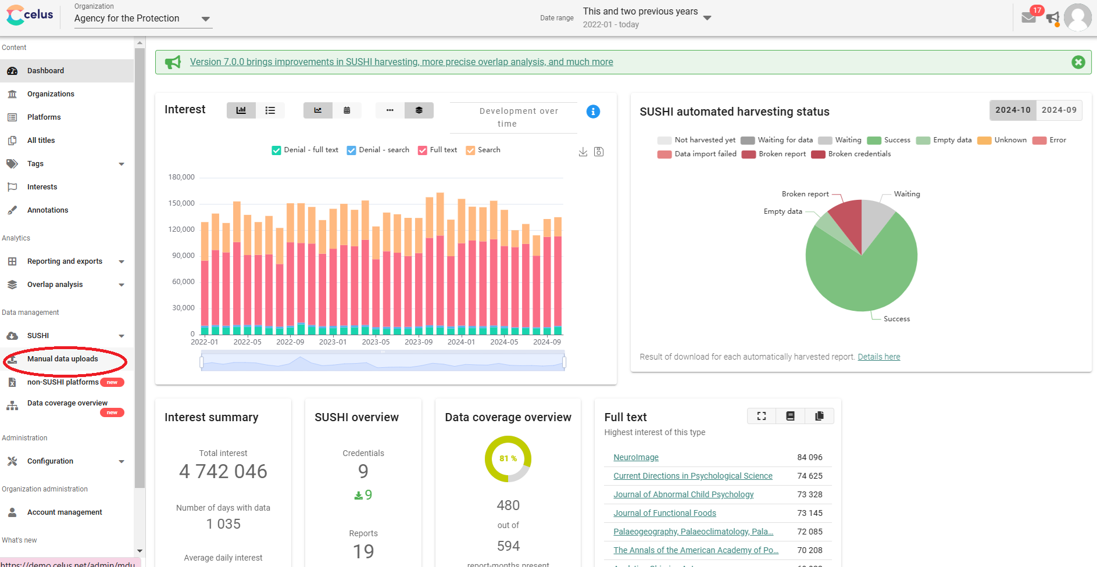Open the announcements megaphone icon in header
This screenshot has height=567, width=1097.
point(1052,18)
